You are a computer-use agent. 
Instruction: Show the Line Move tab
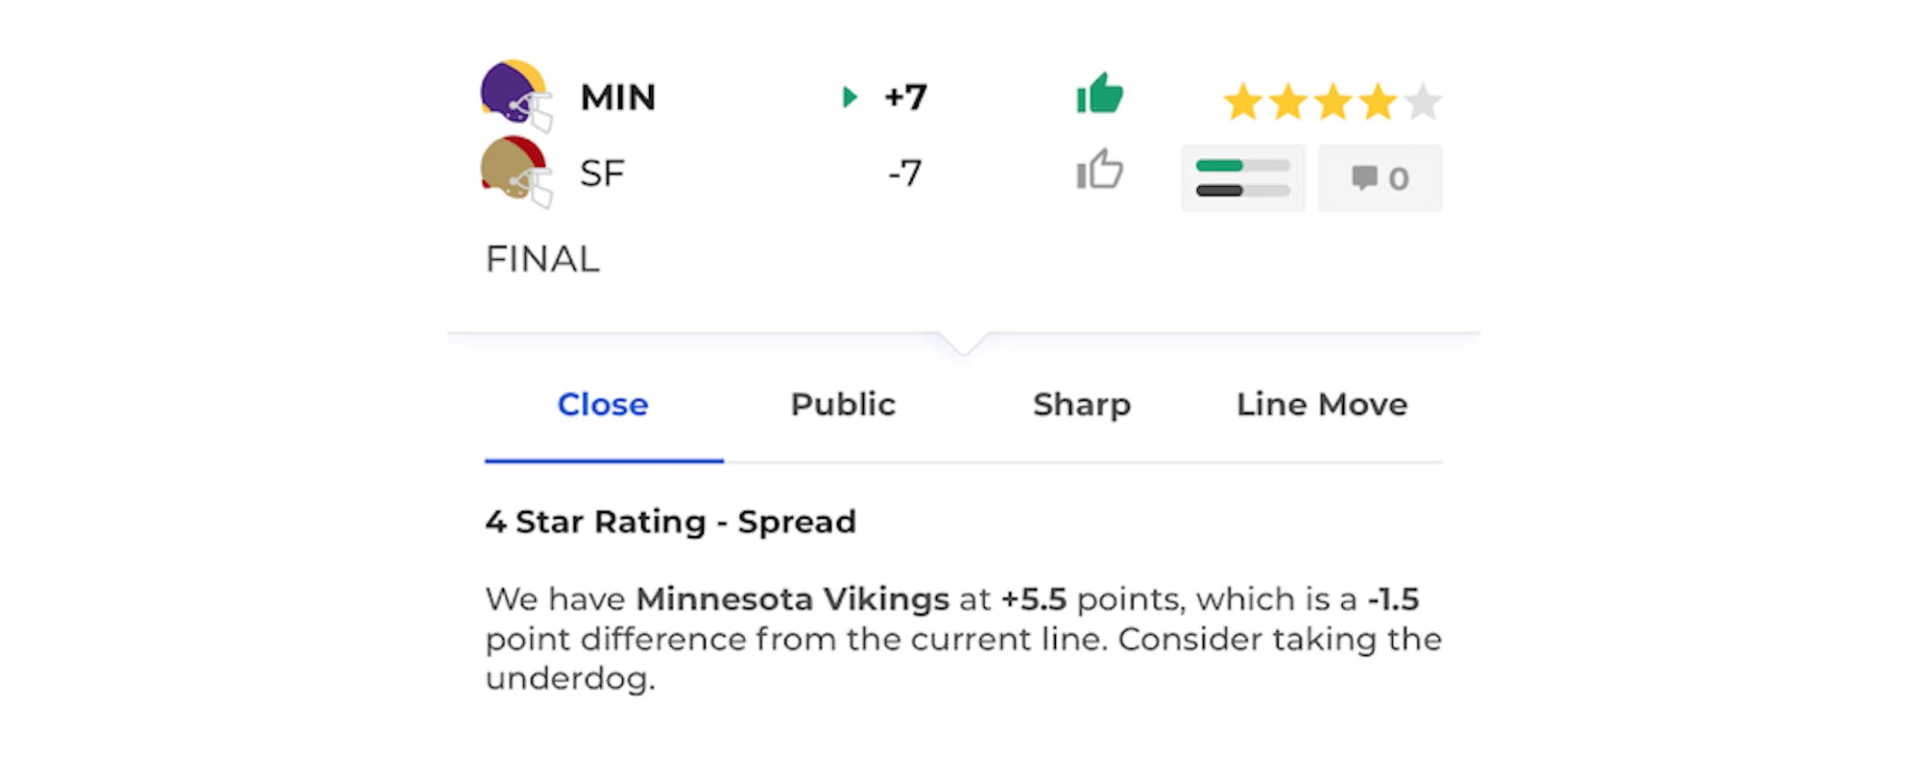pyautogui.click(x=1322, y=405)
